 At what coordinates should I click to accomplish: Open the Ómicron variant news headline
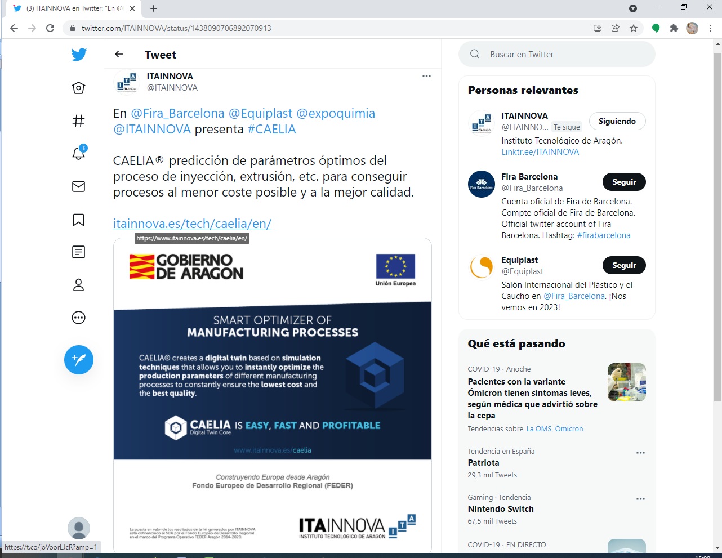coord(532,399)
